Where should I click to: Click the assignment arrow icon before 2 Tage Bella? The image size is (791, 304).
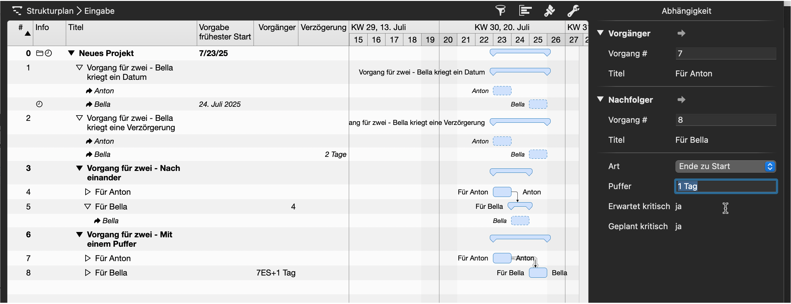pyautogui.click(x=89, y=154)
